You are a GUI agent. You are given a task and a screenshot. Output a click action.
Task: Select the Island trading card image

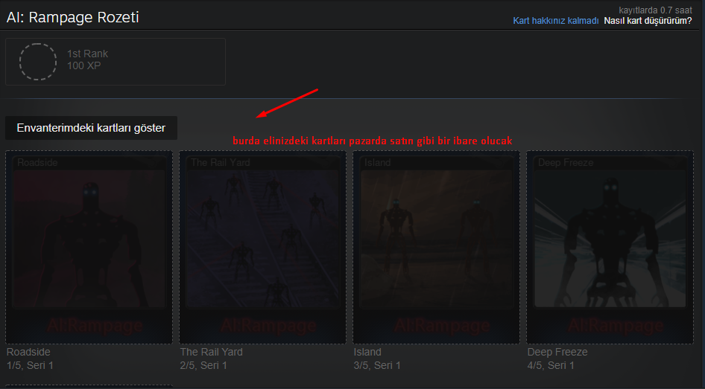[436, 247]
